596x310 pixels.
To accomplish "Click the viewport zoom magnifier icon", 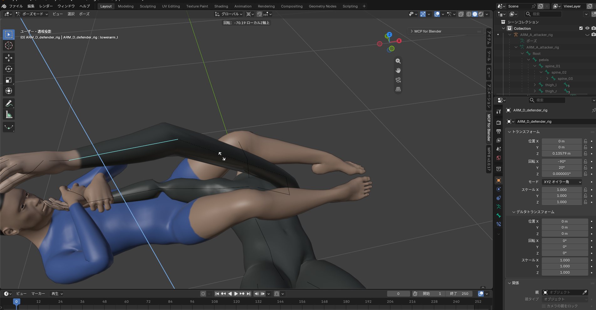I will pyautogui.click(x=398, y=61).
